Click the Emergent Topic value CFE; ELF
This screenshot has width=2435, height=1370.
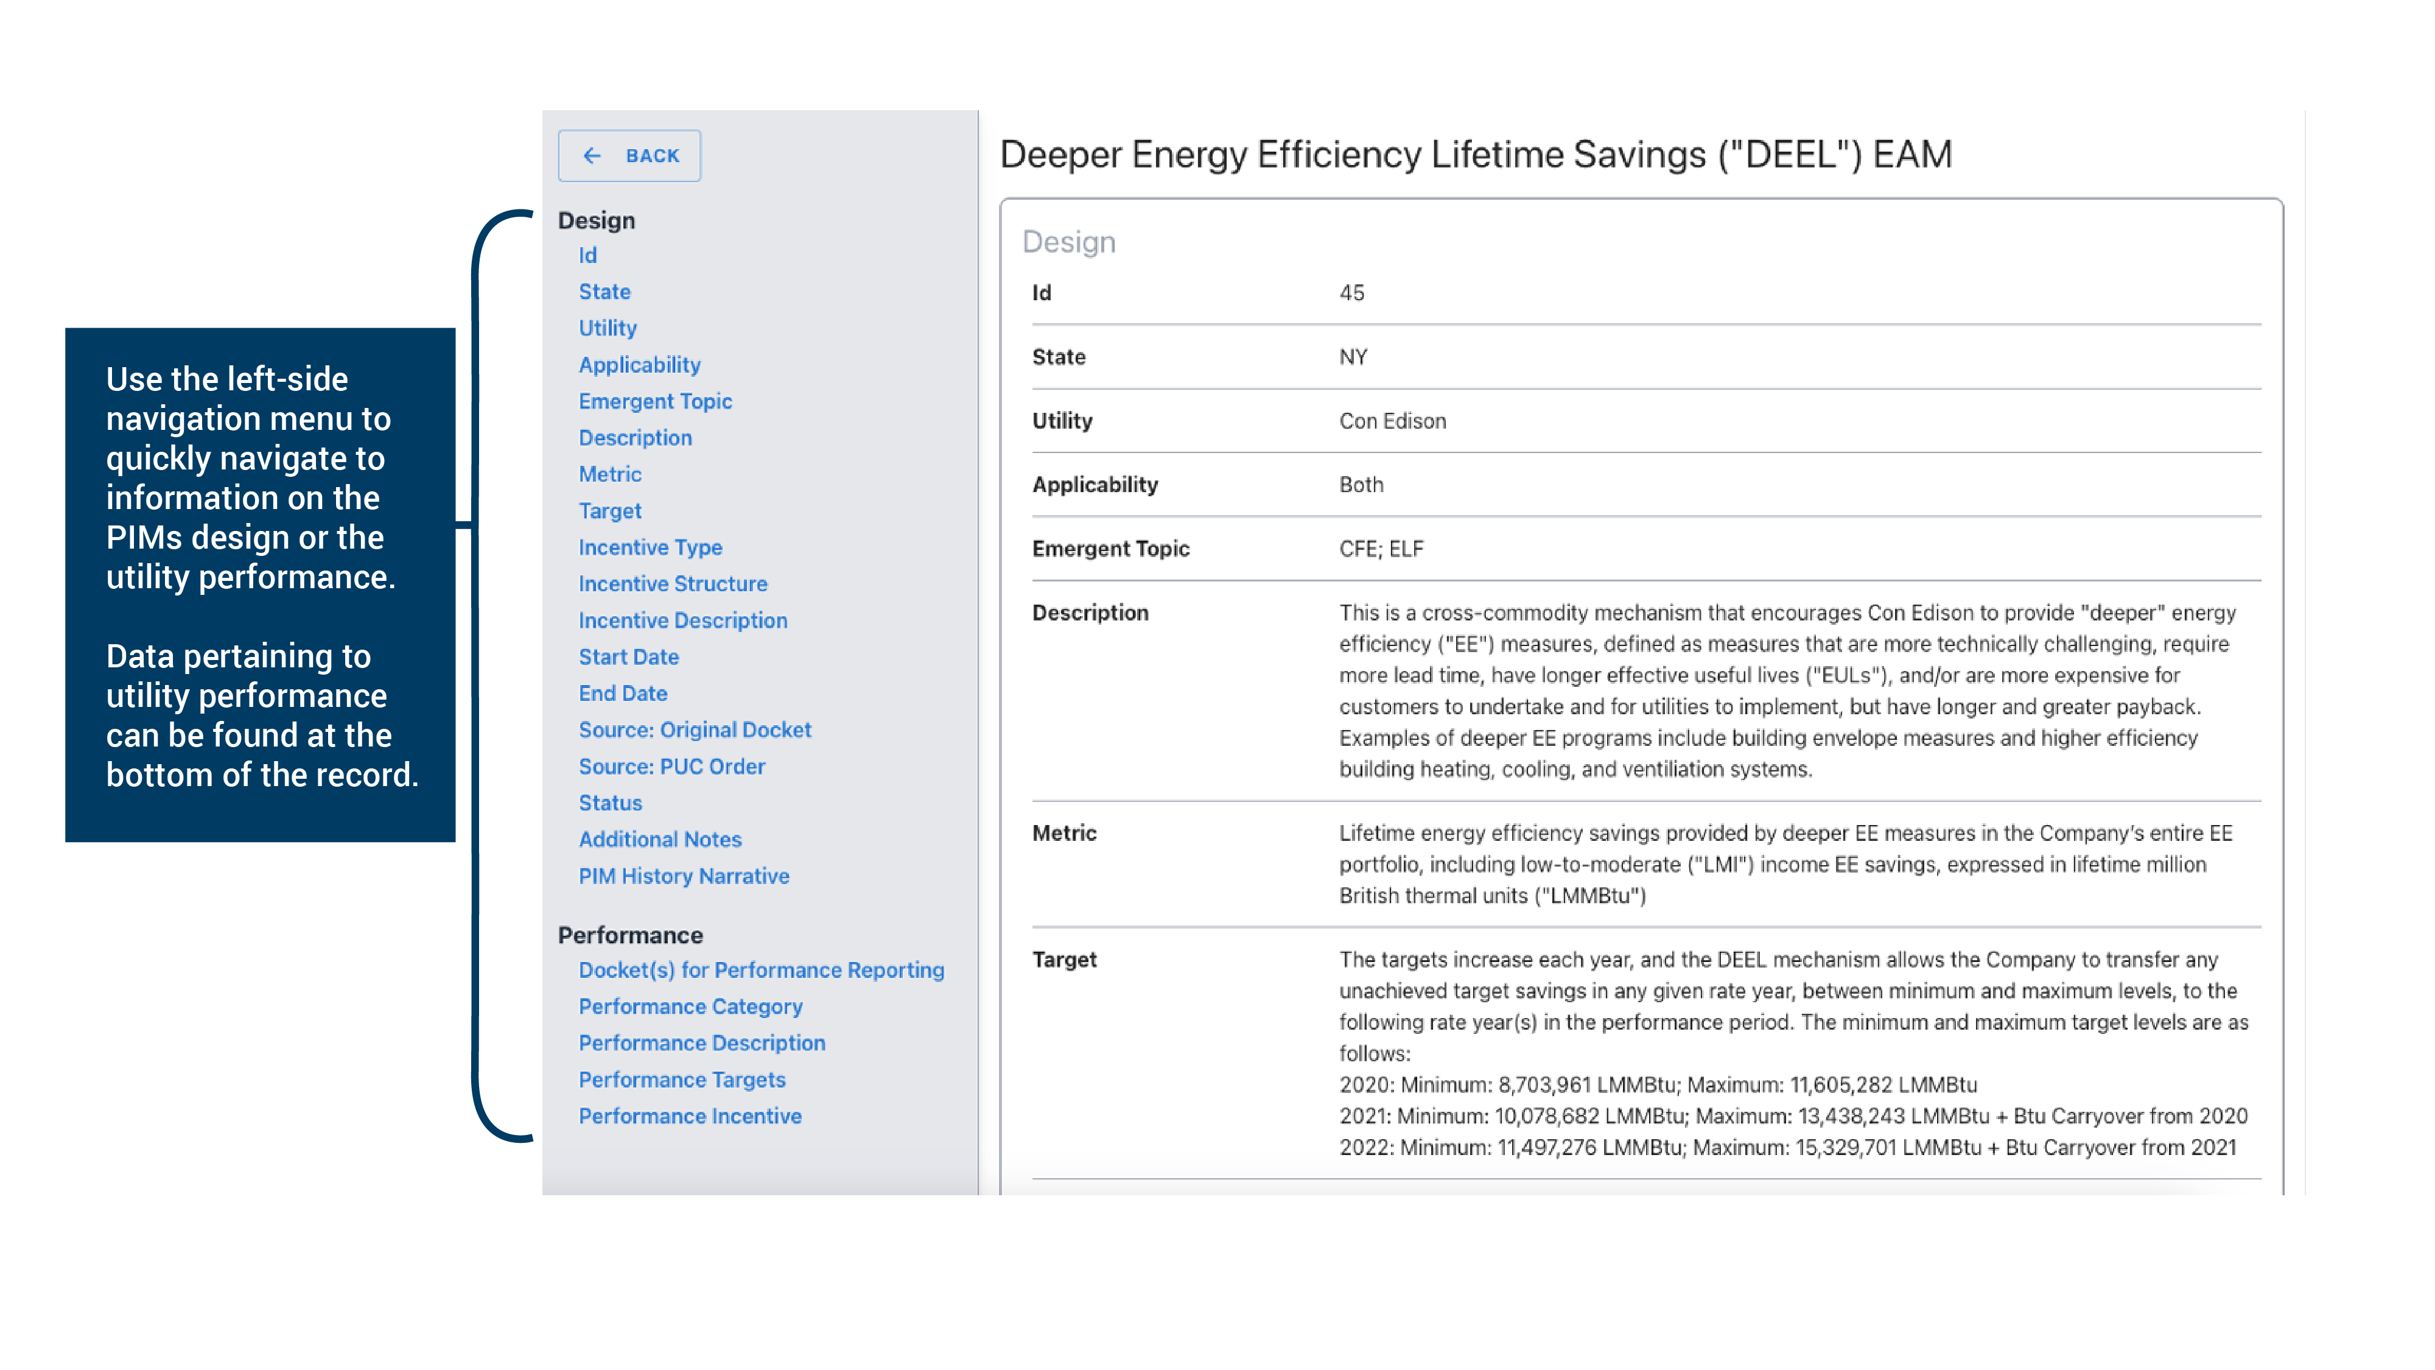pyautogui.click(x=1381, y=549)
